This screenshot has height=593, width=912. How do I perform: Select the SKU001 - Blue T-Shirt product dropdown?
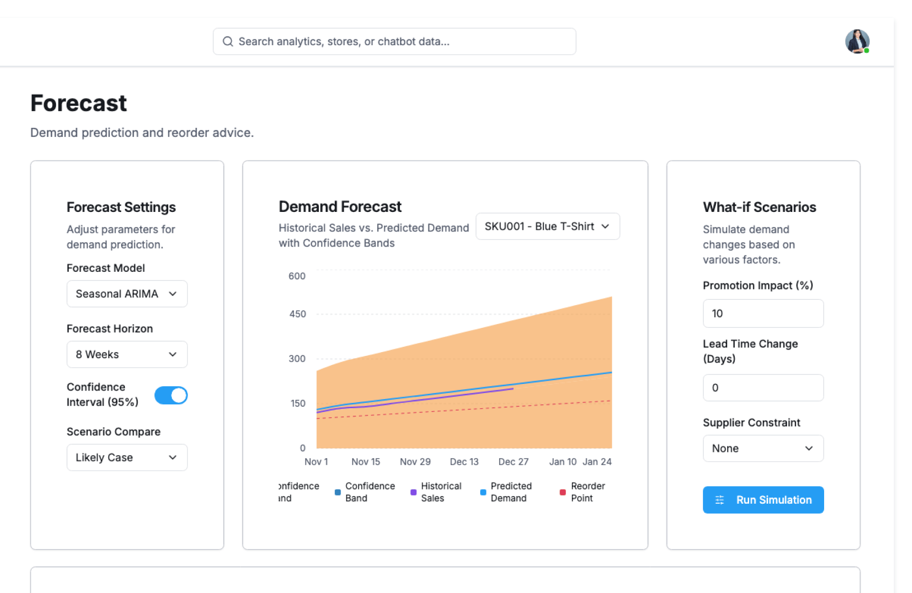point(547,227)
